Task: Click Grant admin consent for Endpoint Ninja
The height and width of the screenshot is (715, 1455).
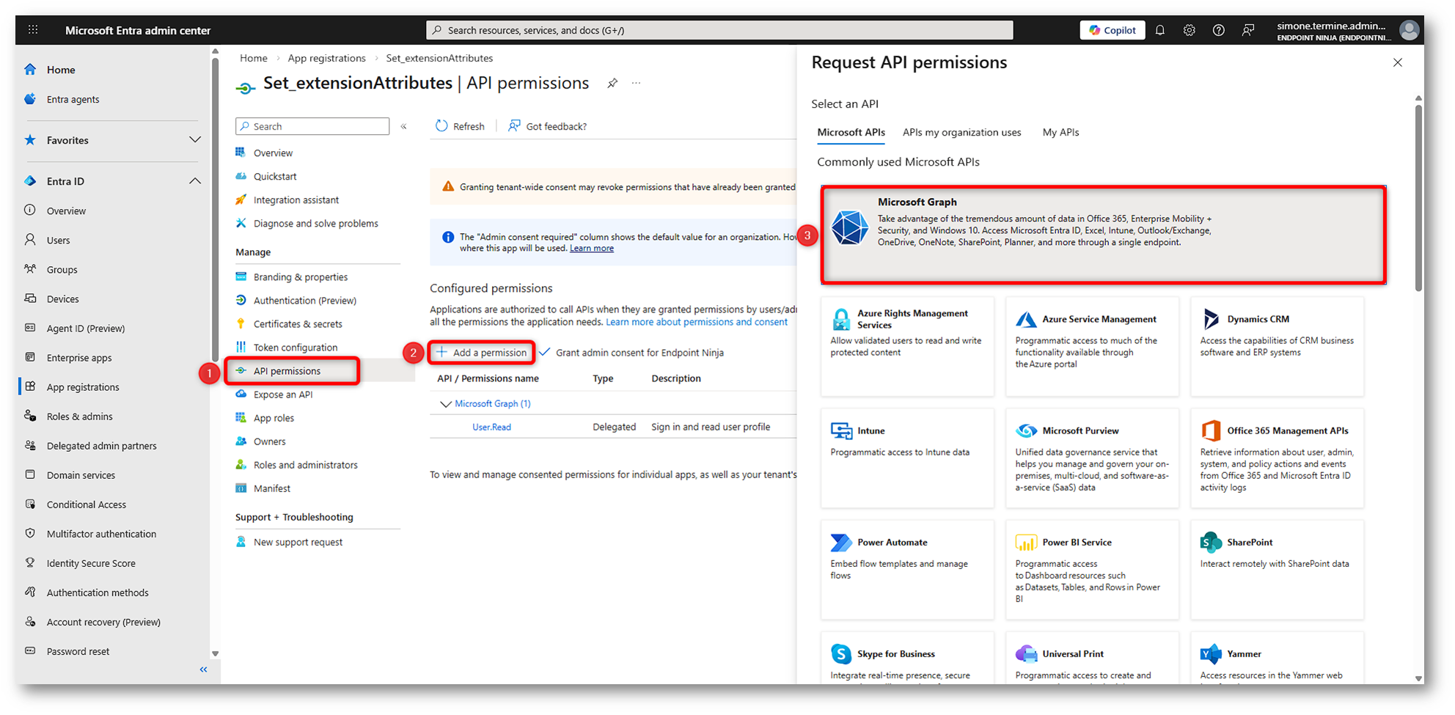Action: pyautogui.click(x=631, y=353)
